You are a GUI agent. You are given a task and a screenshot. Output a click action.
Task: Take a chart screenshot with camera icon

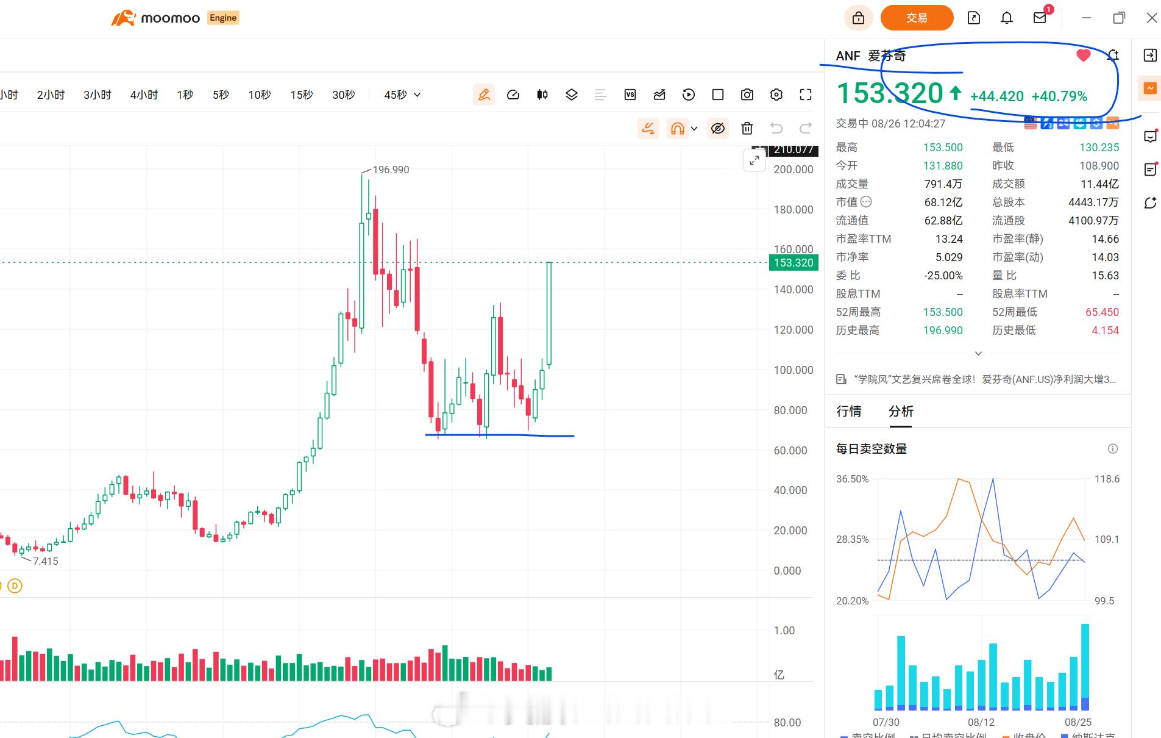(747, 95)
